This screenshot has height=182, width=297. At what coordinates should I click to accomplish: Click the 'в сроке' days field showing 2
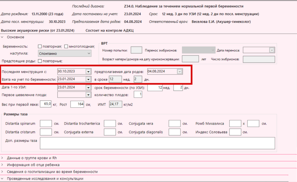138,79
